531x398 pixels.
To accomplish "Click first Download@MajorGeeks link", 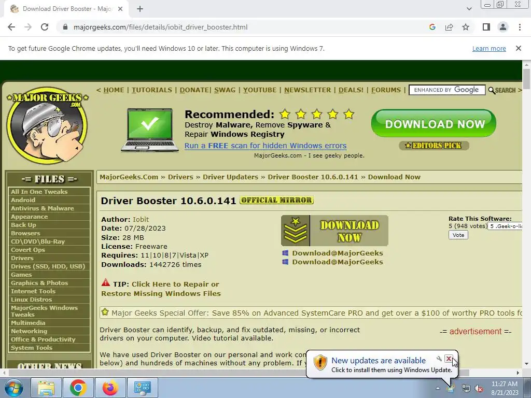I will [337, 253].
